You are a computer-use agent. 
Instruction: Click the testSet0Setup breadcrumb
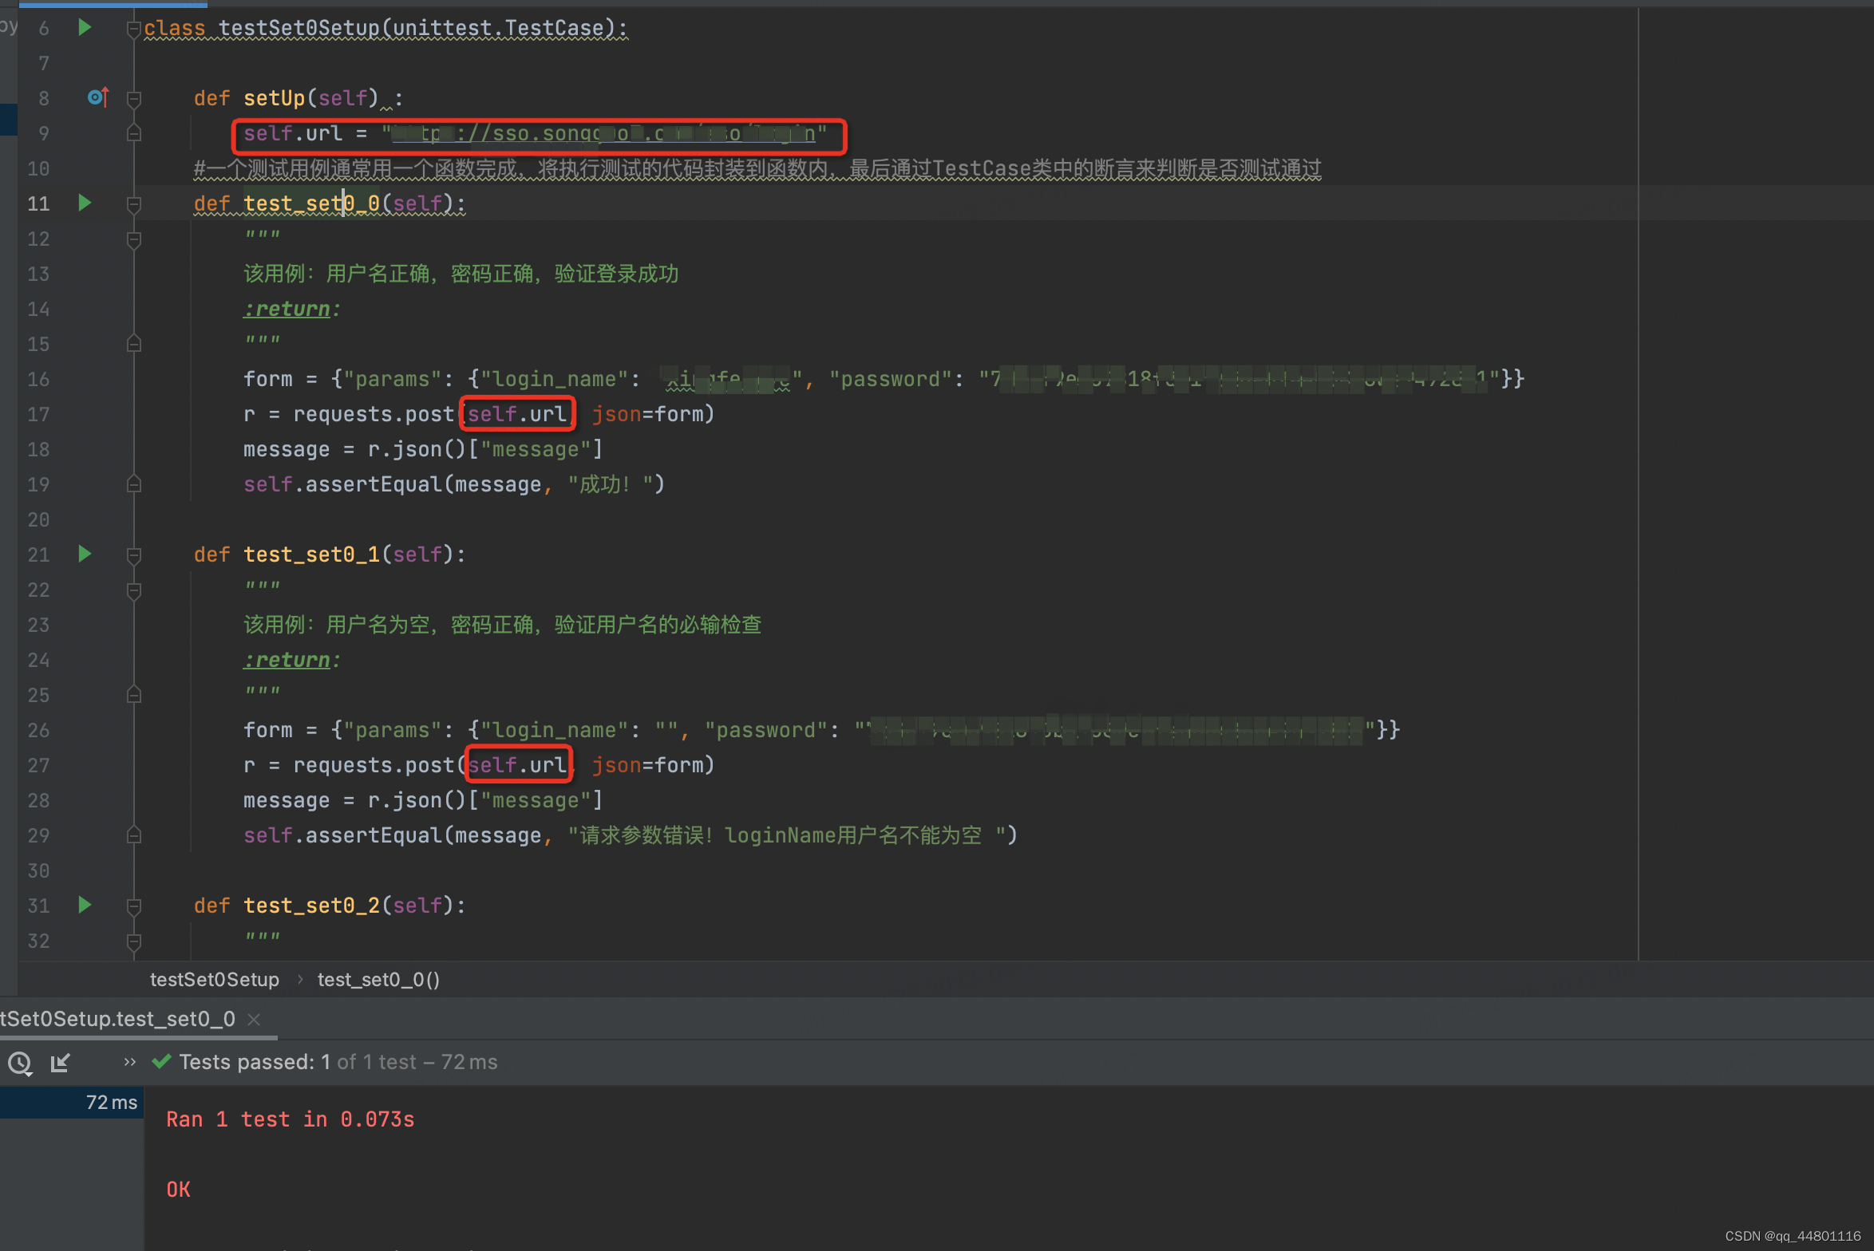(215, 980)
